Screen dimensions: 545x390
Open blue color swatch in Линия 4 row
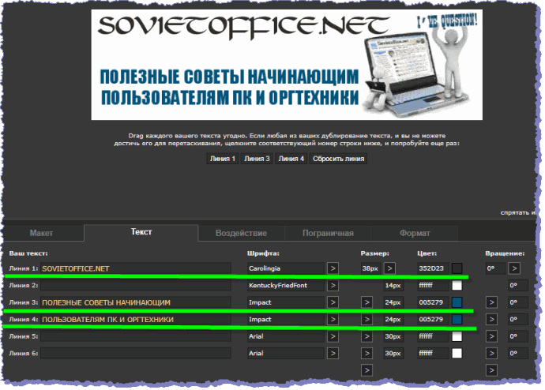pos(457,320)
